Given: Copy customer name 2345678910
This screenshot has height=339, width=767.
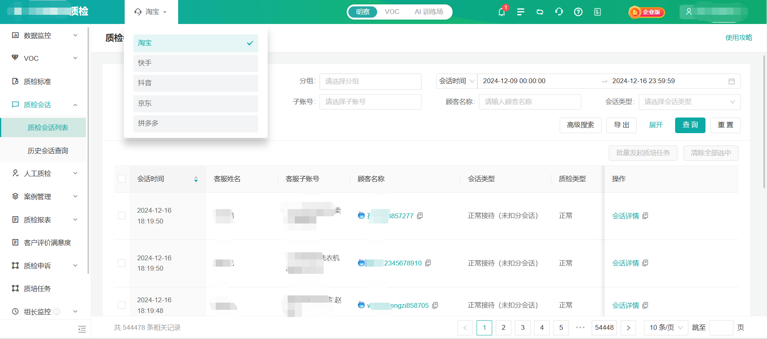Looking at the screenshot, I should point(428,263).
